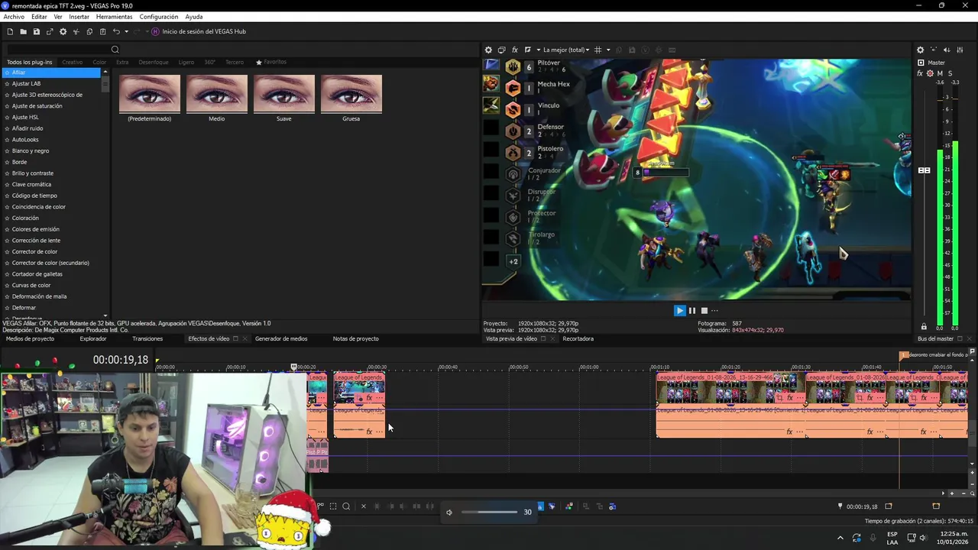Open master bus downmix output icon
978x550 pixels.
pyautogui.click(x=934, y=50)
